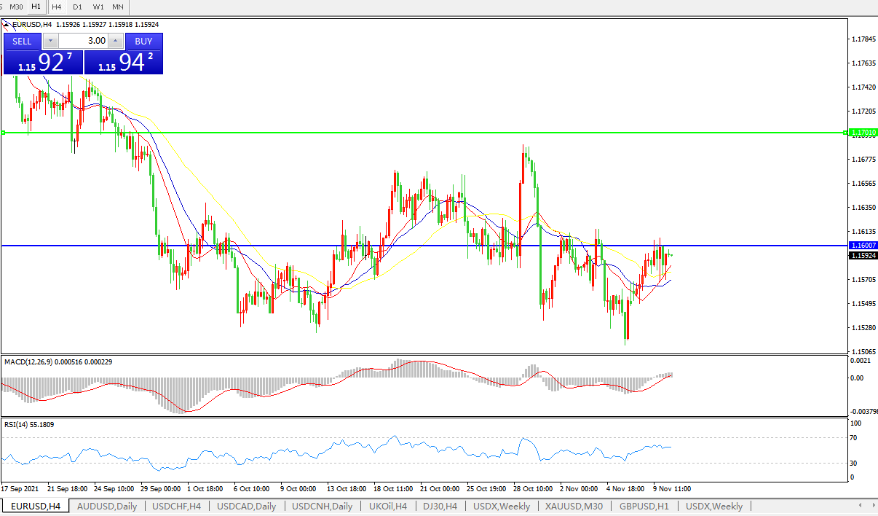
Task: Decrease trade volume with down arrow
Action: 50,41
